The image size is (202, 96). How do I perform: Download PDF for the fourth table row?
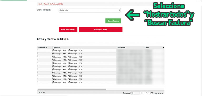click(75, 60)
